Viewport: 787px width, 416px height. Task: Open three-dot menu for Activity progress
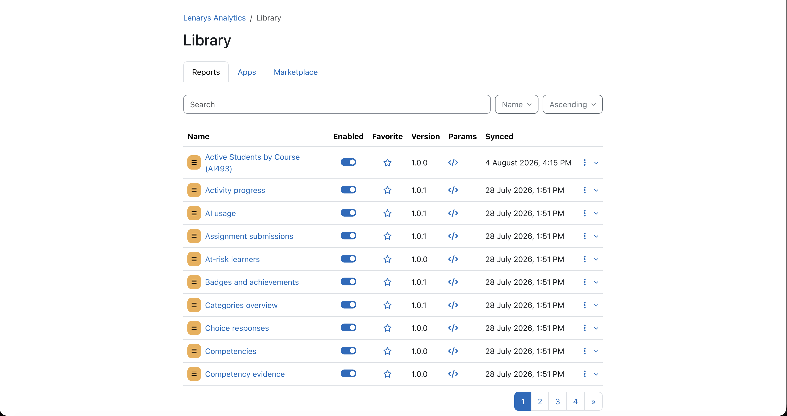(x=585, y=190)
